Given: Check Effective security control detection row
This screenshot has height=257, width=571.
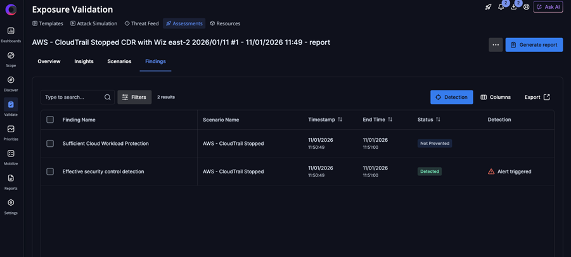Looking at the screenshot, I should coord(50,172).
